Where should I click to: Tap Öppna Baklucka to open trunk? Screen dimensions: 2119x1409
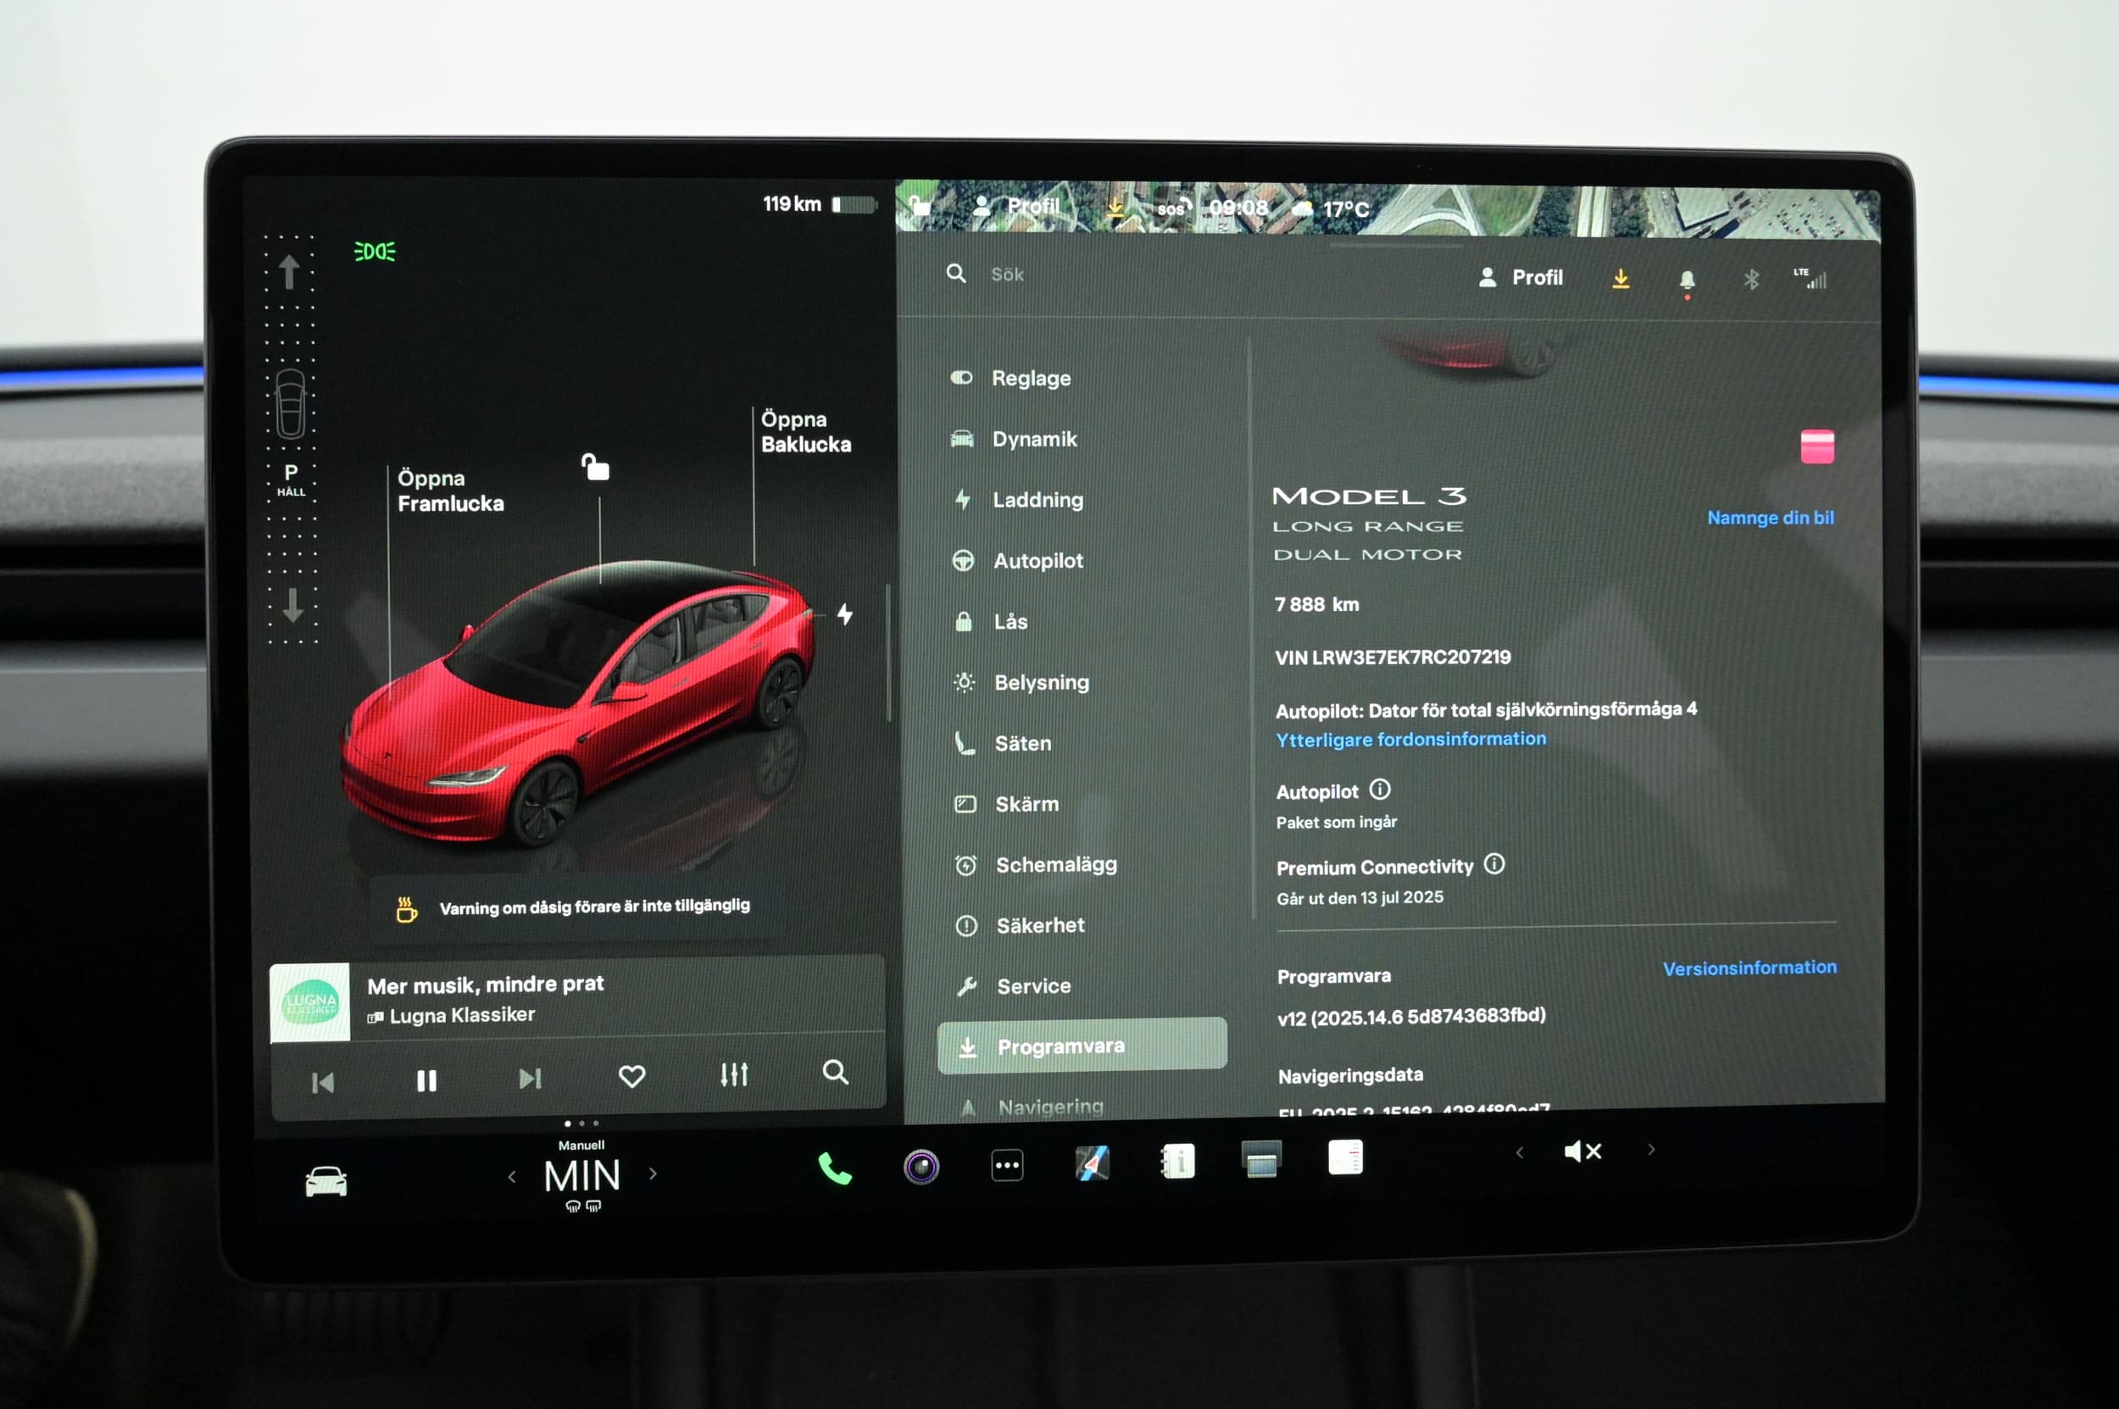click(805, 431)
